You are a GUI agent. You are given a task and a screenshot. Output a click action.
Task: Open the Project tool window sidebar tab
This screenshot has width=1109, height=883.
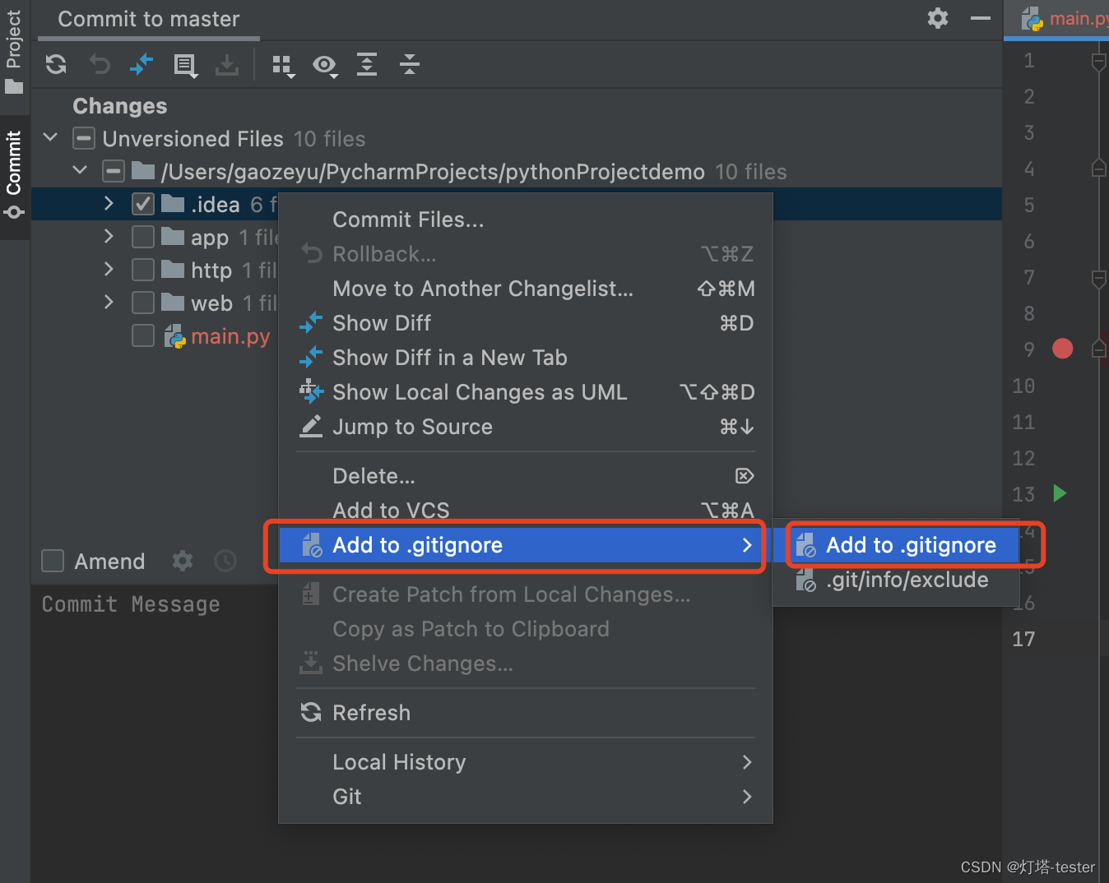click(14, 51)
